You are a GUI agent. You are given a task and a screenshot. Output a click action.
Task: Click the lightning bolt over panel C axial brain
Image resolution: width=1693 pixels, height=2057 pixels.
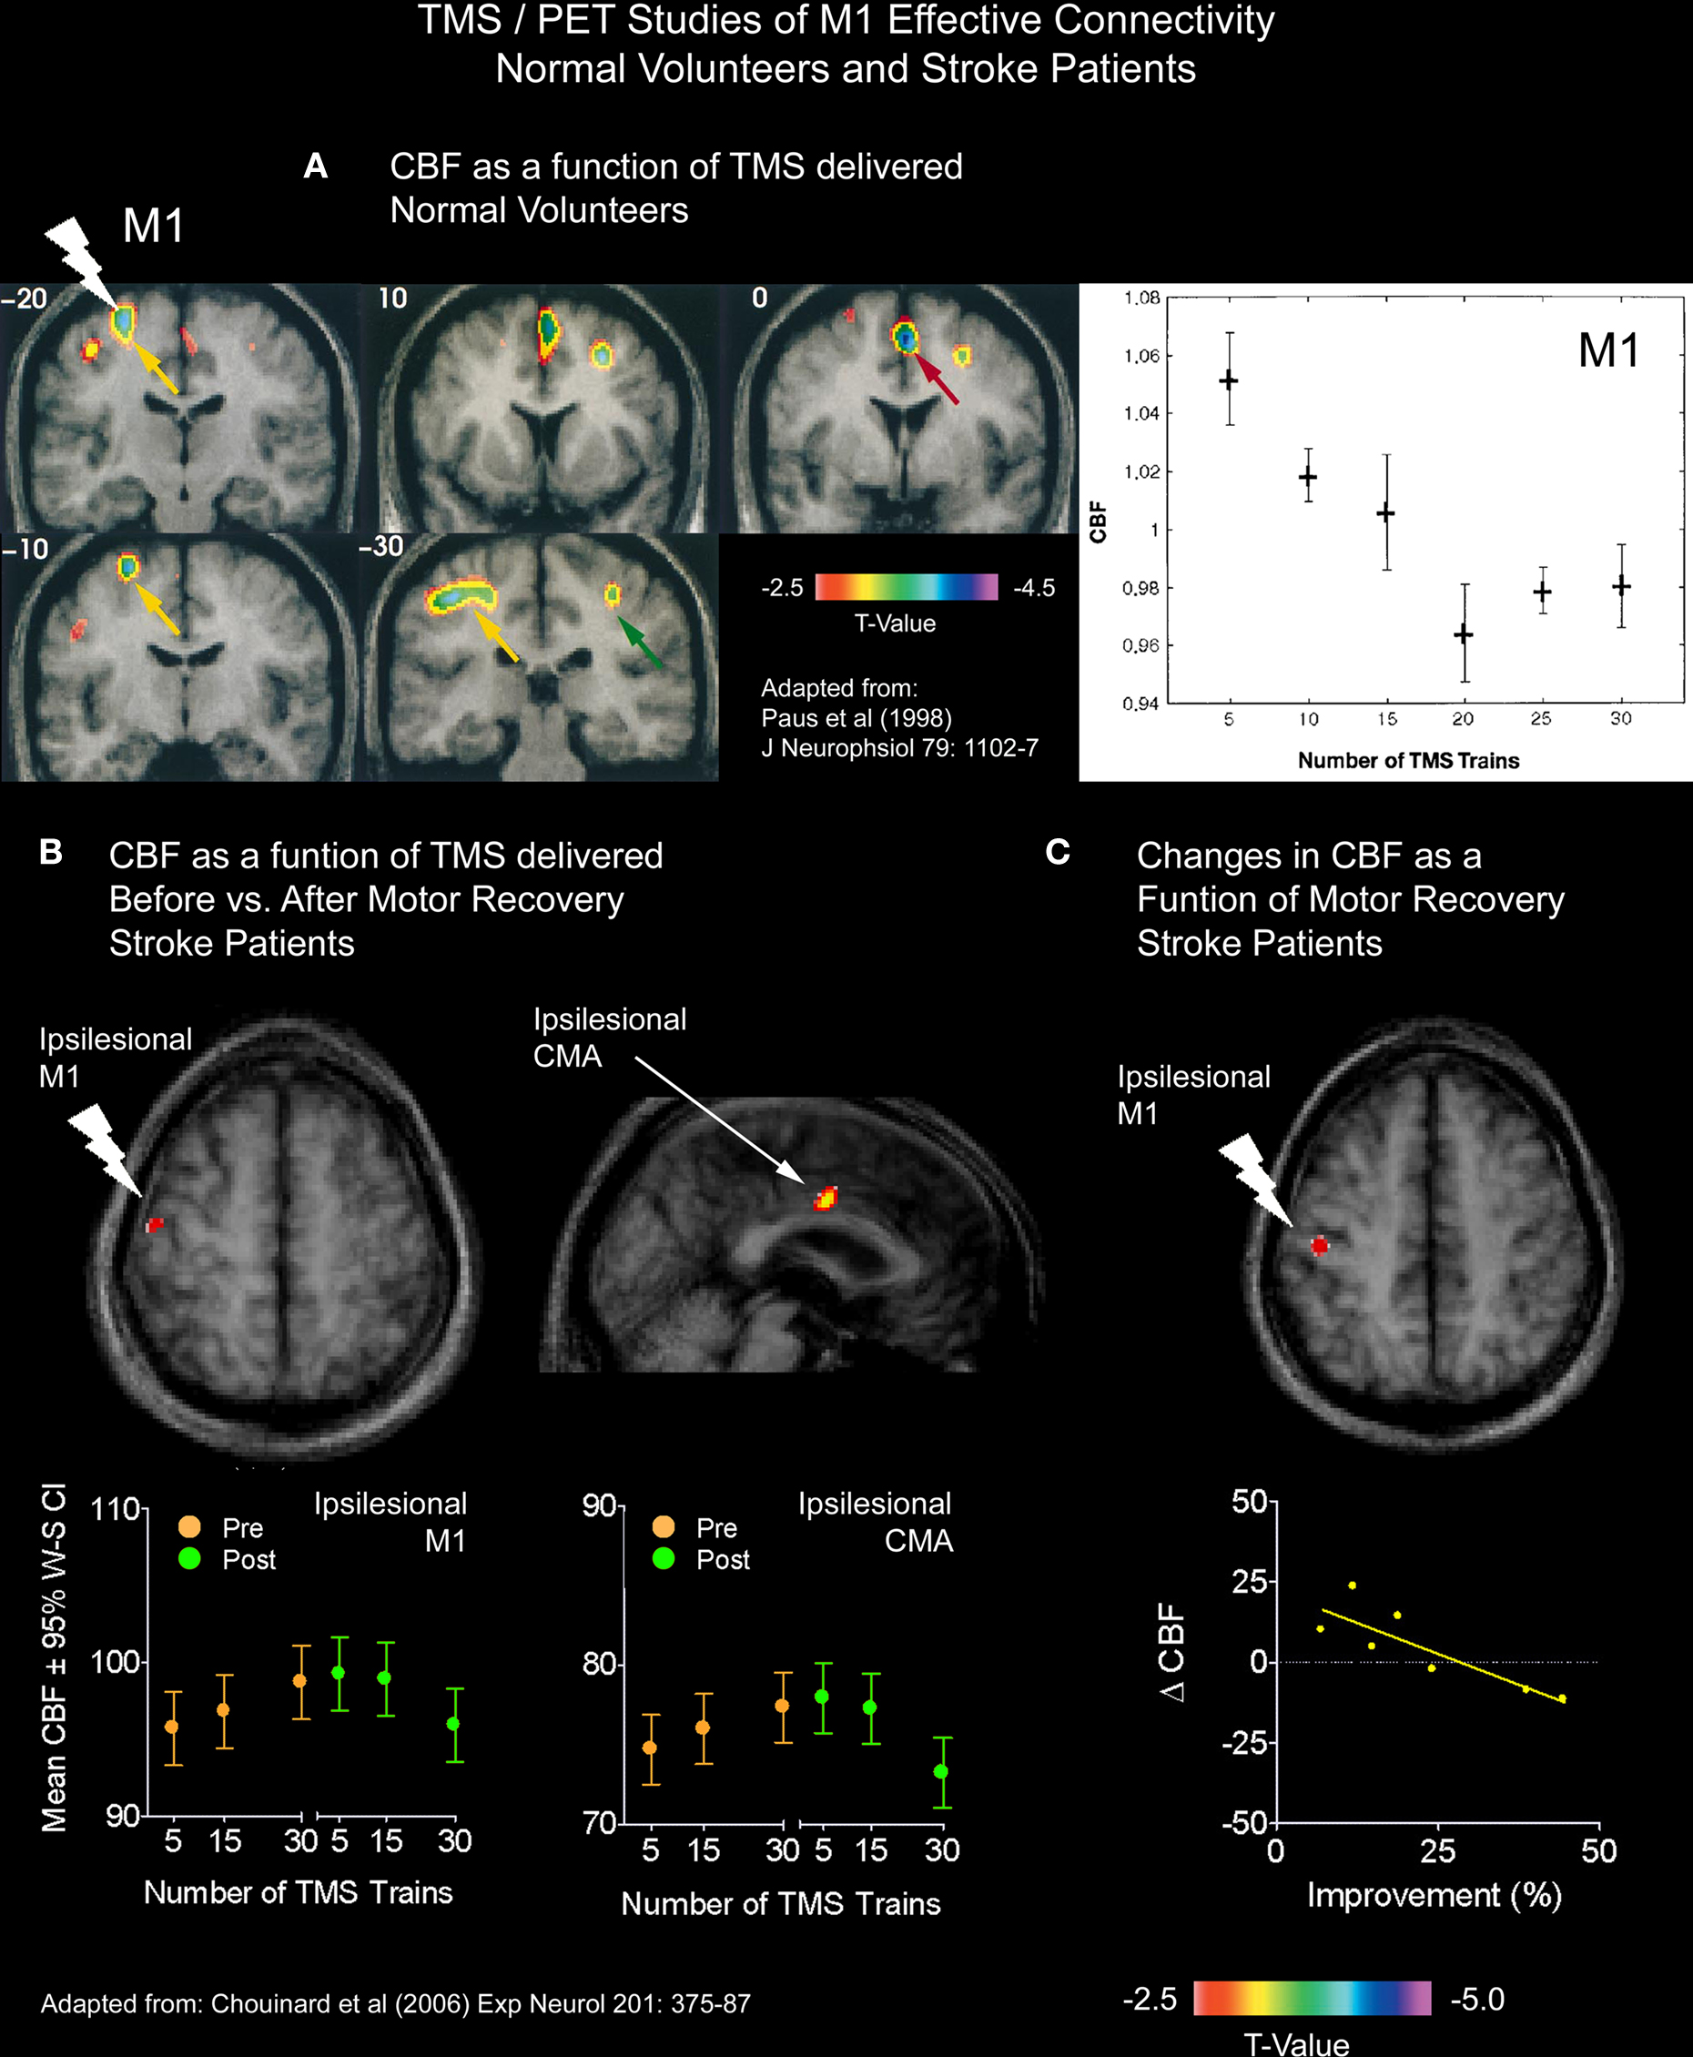click(x=1256, y=1180)
